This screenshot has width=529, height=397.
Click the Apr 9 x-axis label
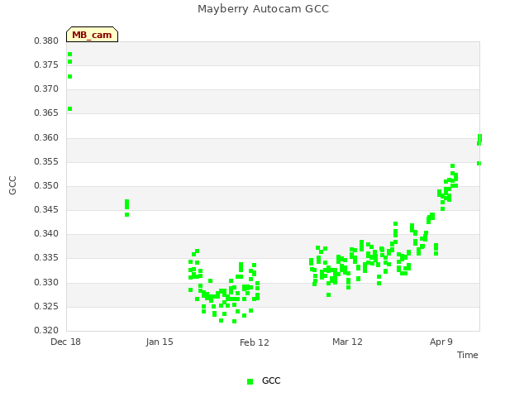441,342
